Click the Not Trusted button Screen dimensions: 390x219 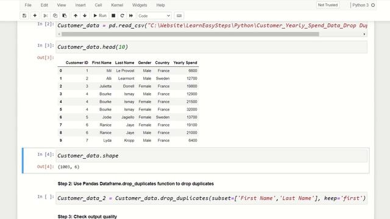point(328,5)
